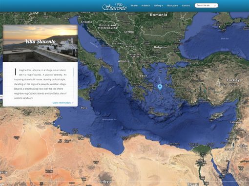
Task: Click the Bosnia and Herzegovina map label
Action: (107, 26)
